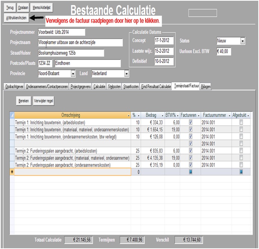Open the Omschrijving column filter arrow
Image resolution: width=259 pixels, height=249 pixels.
(128, 116)
